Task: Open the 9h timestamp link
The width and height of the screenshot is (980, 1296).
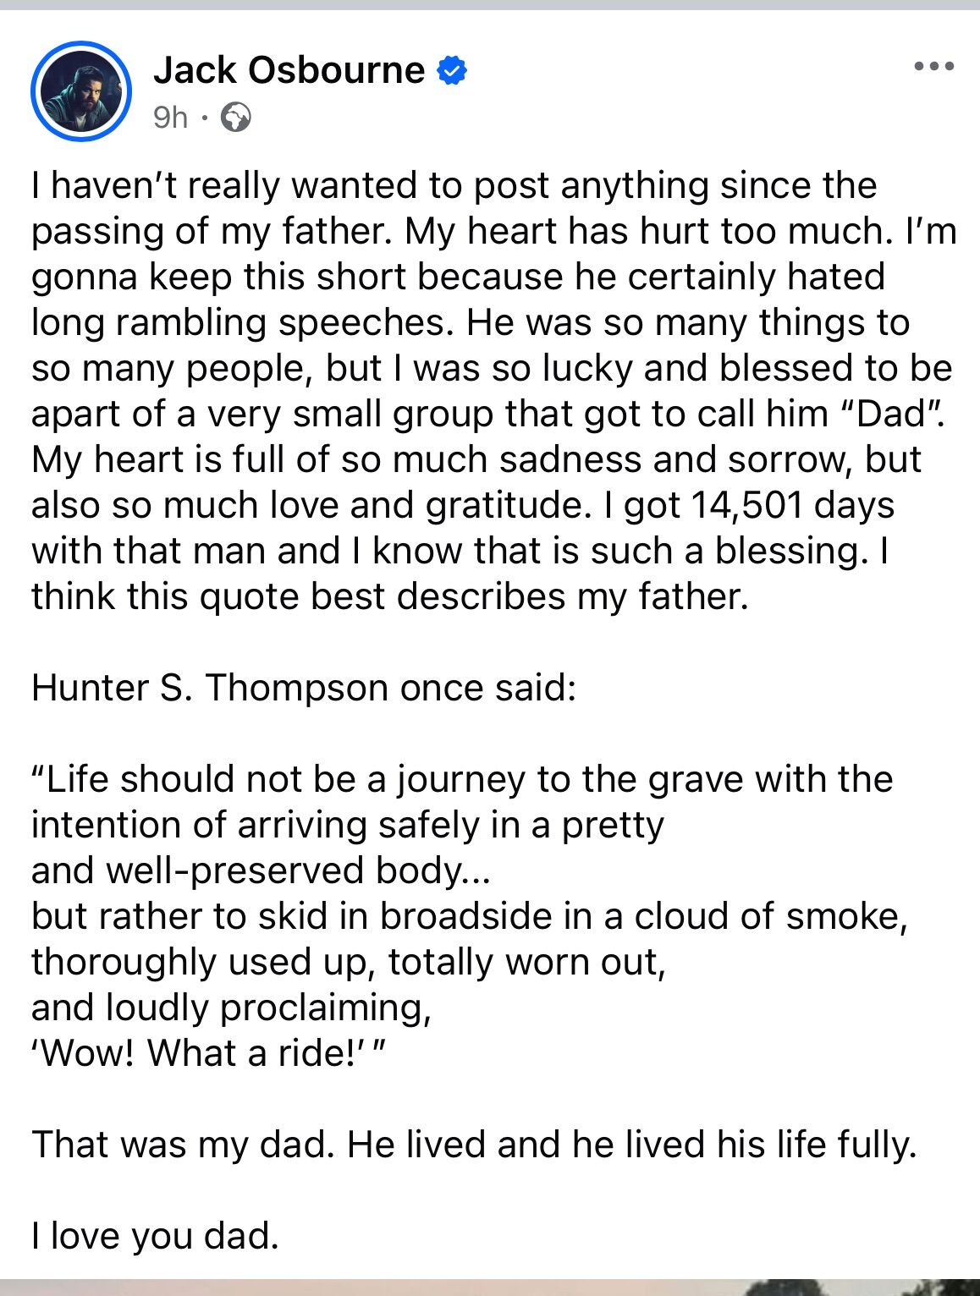Action: point(170,117)
